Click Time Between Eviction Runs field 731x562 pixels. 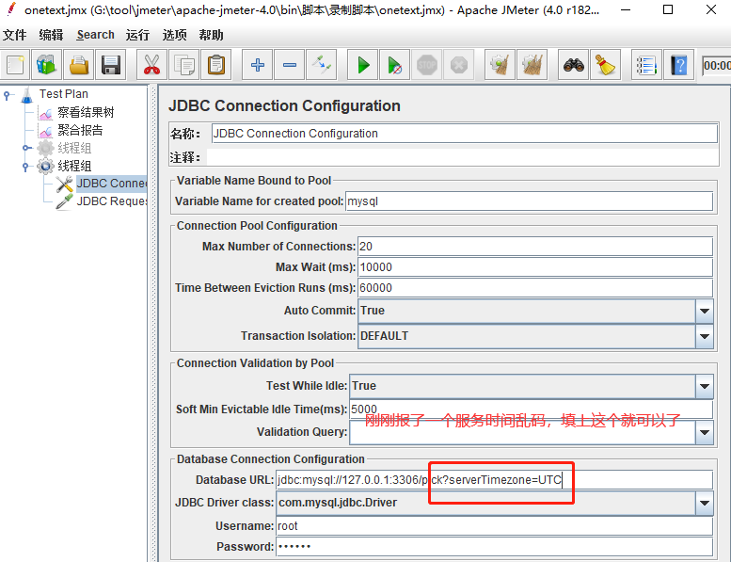535,288
